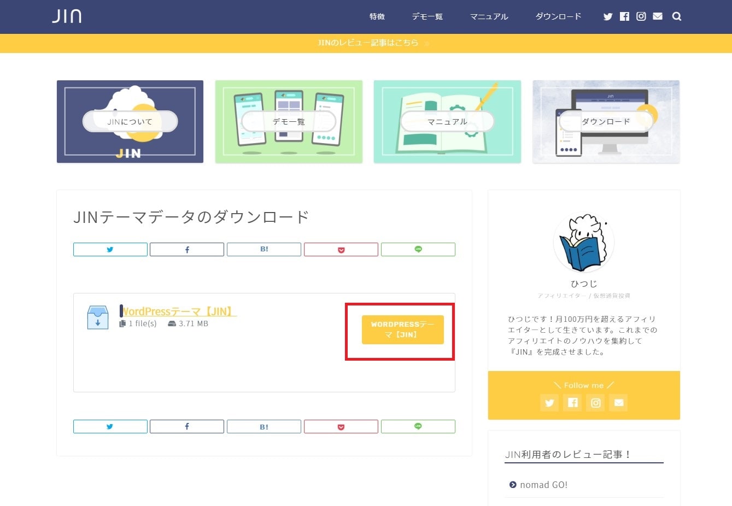This screenshot has height=506, width=732.
Task: Open 特徴 in the top navigation
Action: (x=377, y=16)
